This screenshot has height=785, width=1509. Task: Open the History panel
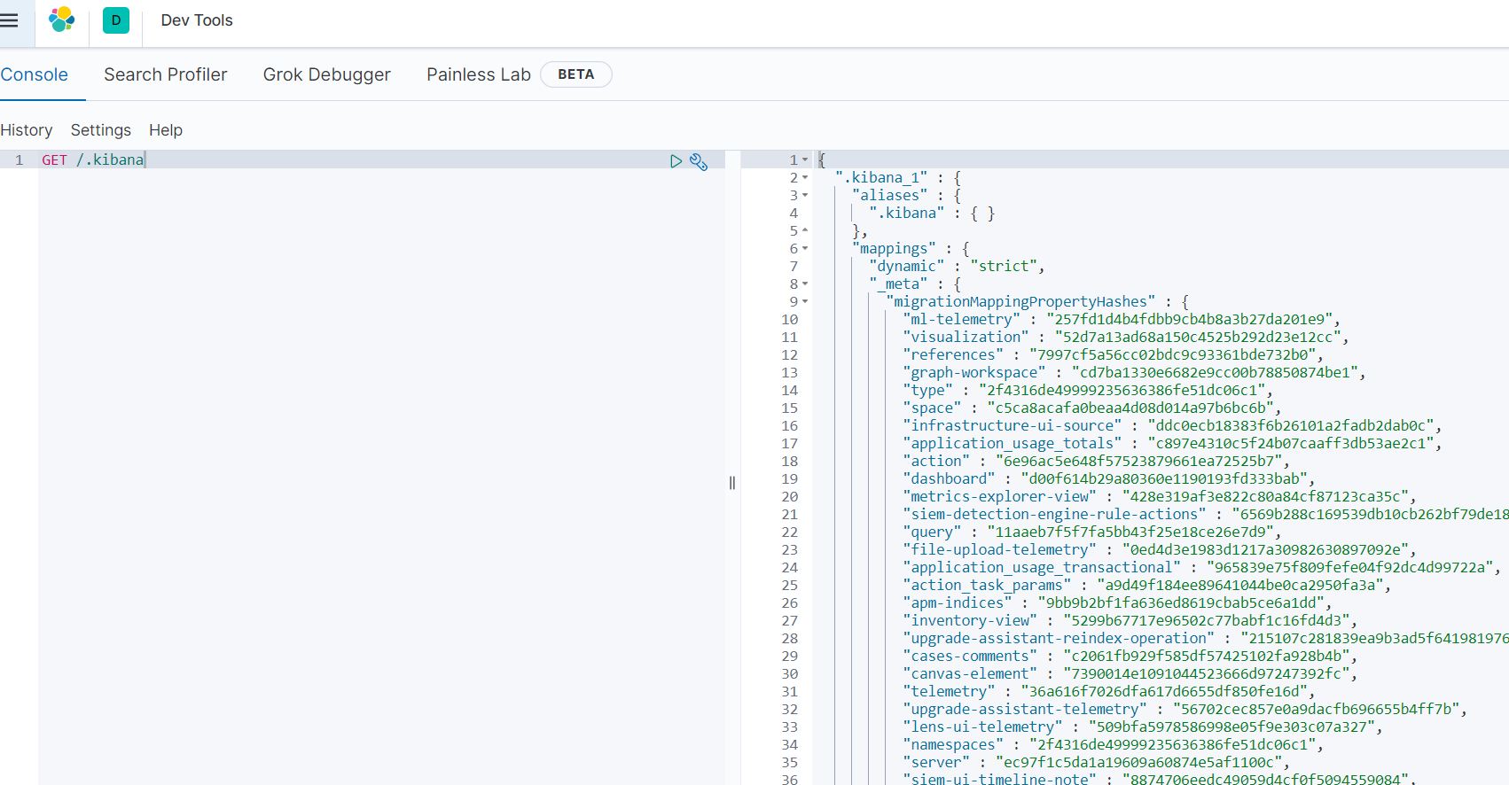click(x=27, y=130)
